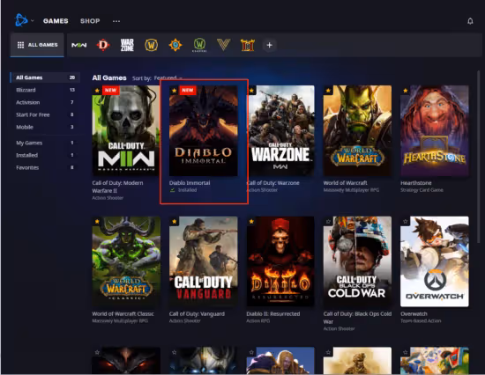The width and height of the screenshot is (485, 375).
Task: Select the Hearthstone icon in favorites bar
Action: click(x=175, y=45)
